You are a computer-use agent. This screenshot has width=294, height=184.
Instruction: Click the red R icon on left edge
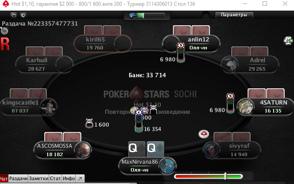[x=5, y=44]
